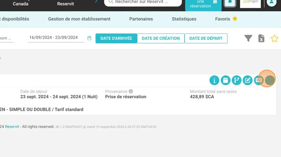Click the Prise de réservation value

click(x=126, y=97)
